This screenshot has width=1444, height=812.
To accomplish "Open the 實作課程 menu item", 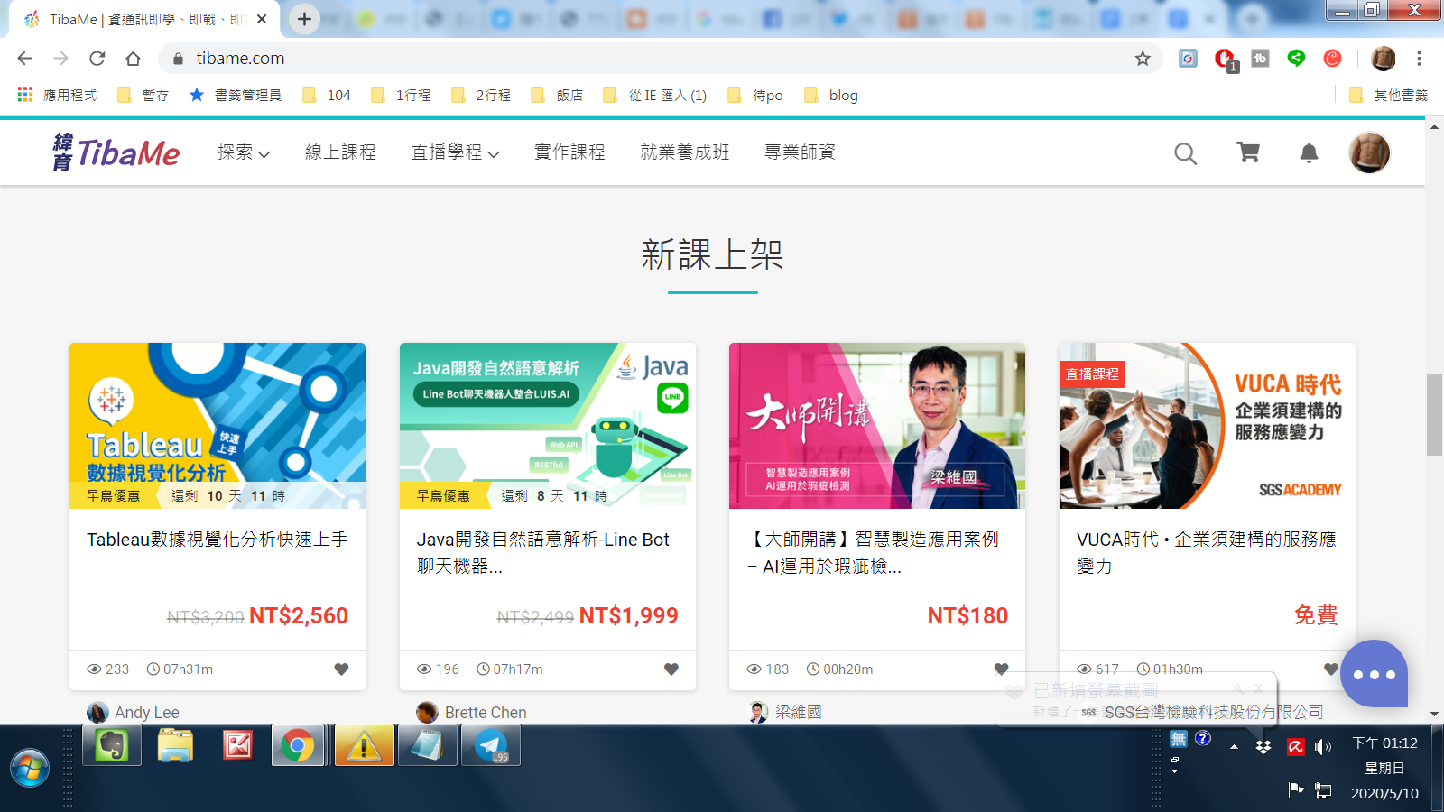I will (x=569, y=152).
